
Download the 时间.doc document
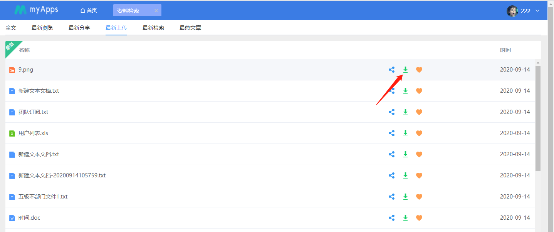click(x=405, y=218)
